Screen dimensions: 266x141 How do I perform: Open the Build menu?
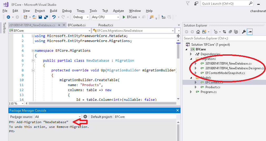click(53, 11)
